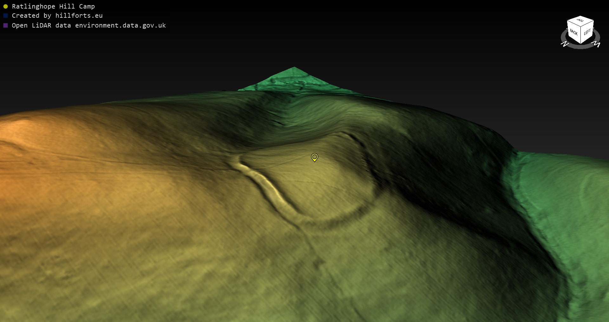Click the yellow location pin on the hillfort
609x322 pixels.
click(314, 157)
